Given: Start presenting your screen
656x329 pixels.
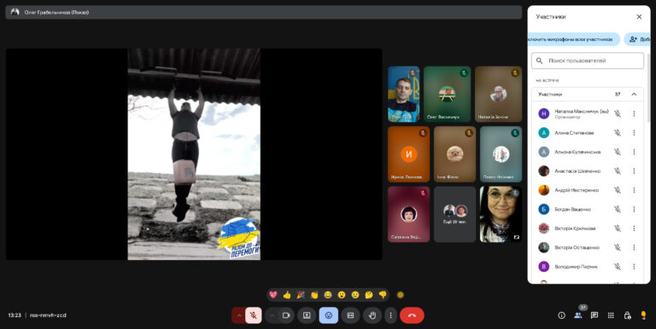Looking at the screenshot, I should 307,315.
